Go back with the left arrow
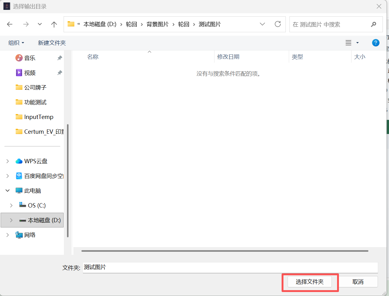The width and height of the screenshot is (389, 296). pos(10,24)
